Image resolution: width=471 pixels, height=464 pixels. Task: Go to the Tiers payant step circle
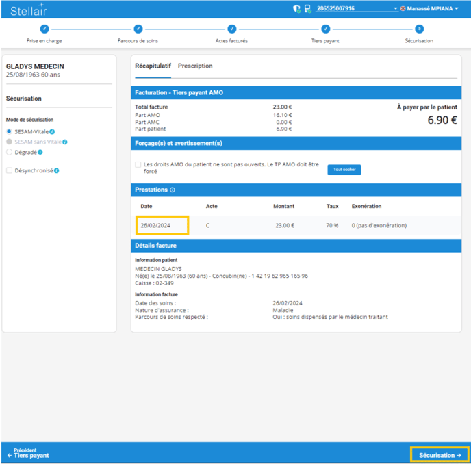326,29
